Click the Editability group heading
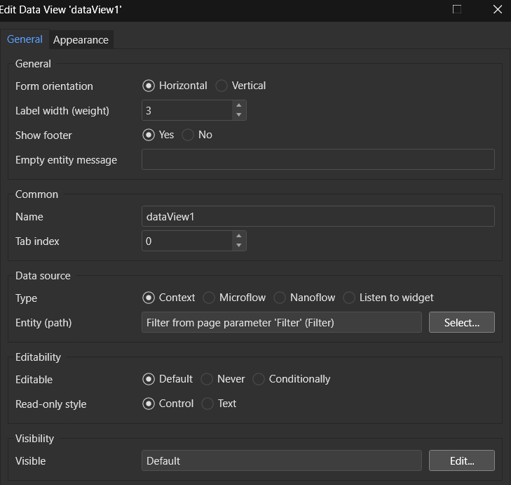 [38, 357]
